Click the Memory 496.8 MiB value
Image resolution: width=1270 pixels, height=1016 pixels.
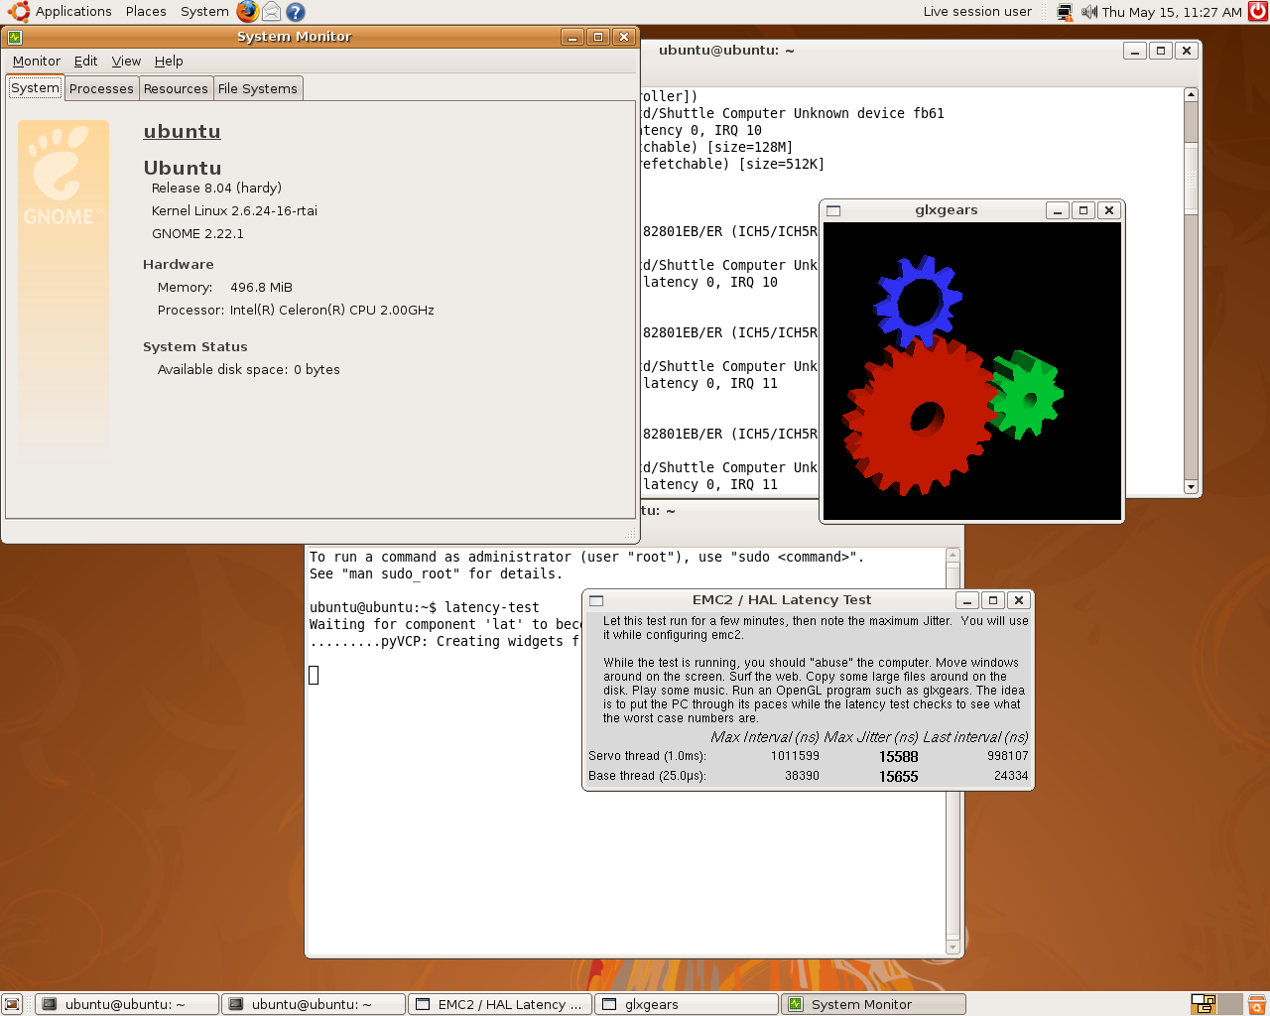[x=261, y=287]
